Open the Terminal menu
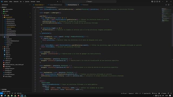The width and height of the screenshot is (173, 97). pos(33,2)
